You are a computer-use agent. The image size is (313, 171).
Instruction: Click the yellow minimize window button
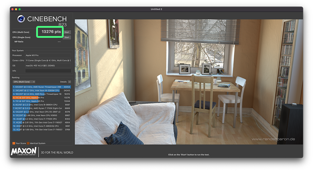coord(16,9)
